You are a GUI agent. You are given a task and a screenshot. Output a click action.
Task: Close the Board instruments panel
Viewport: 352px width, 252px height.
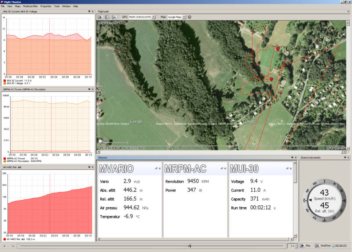pyautogui.click(x=348, y=157)
